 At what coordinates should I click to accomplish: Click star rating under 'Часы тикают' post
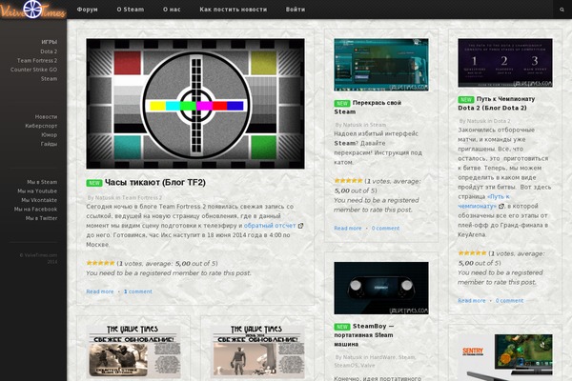coord(100,263)
